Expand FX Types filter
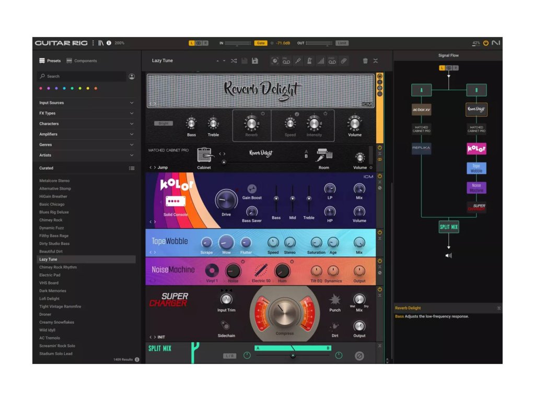The image size is (535, 401). [86, 113]
